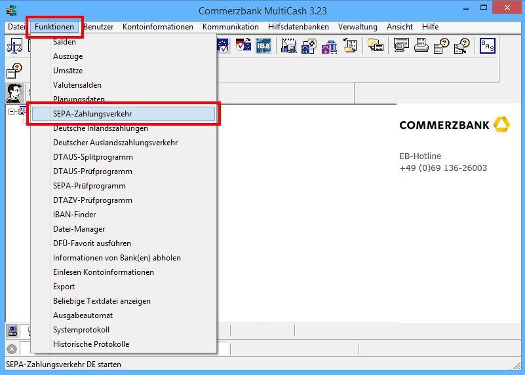The image size is (525, 375).
Task: Launch DTAUS-Splitprogramm from menu
Action: 124,157
